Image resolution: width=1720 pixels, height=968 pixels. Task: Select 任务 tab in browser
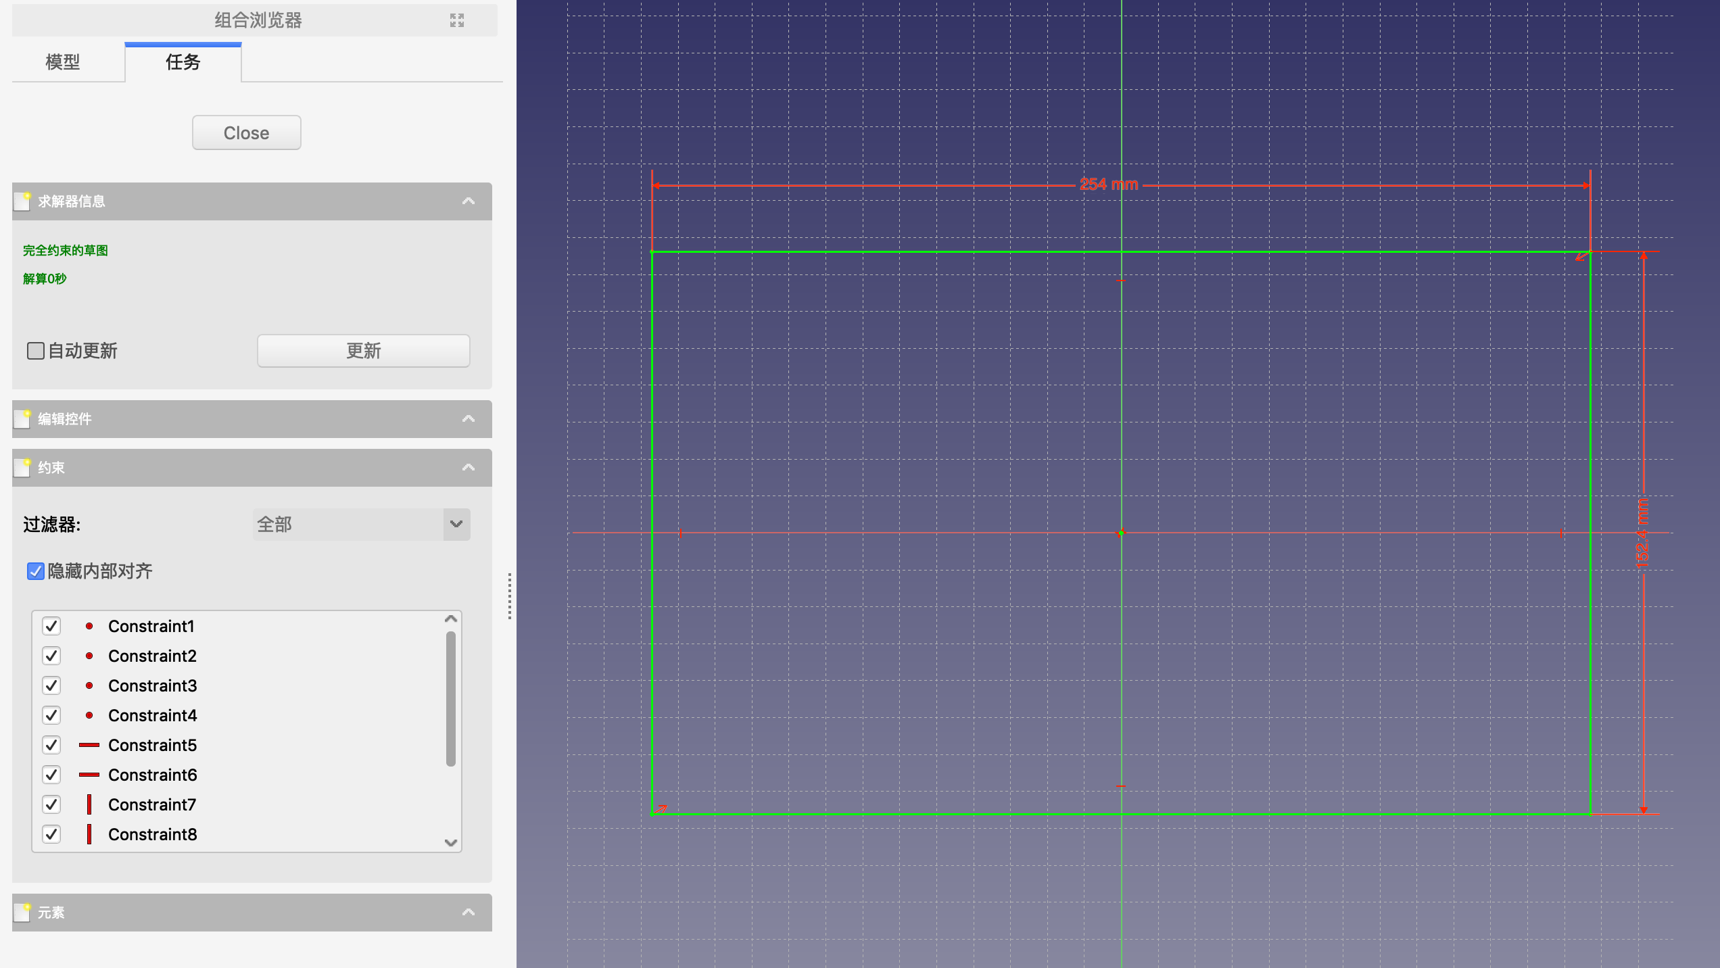click(182, 63)
